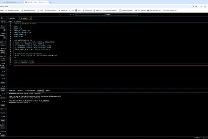Click the go forward arrow in title bar
The width and height of the screenshot is (208, 139).
pyautogui.click(x=73, y=15)
